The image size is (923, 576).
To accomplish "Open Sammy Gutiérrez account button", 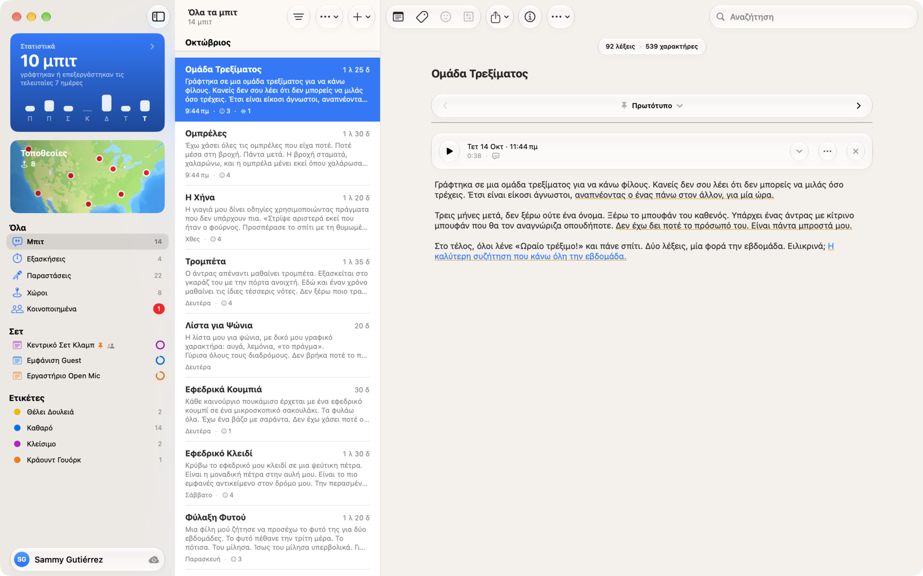I will (87, 560).
